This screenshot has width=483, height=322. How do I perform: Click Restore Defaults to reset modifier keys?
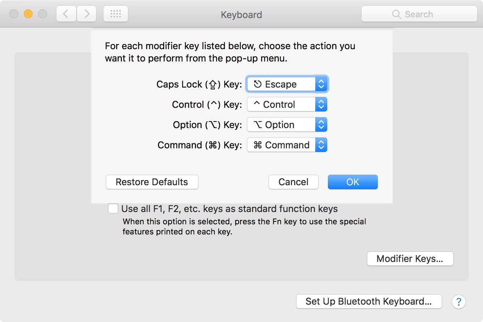click(152, 182)
